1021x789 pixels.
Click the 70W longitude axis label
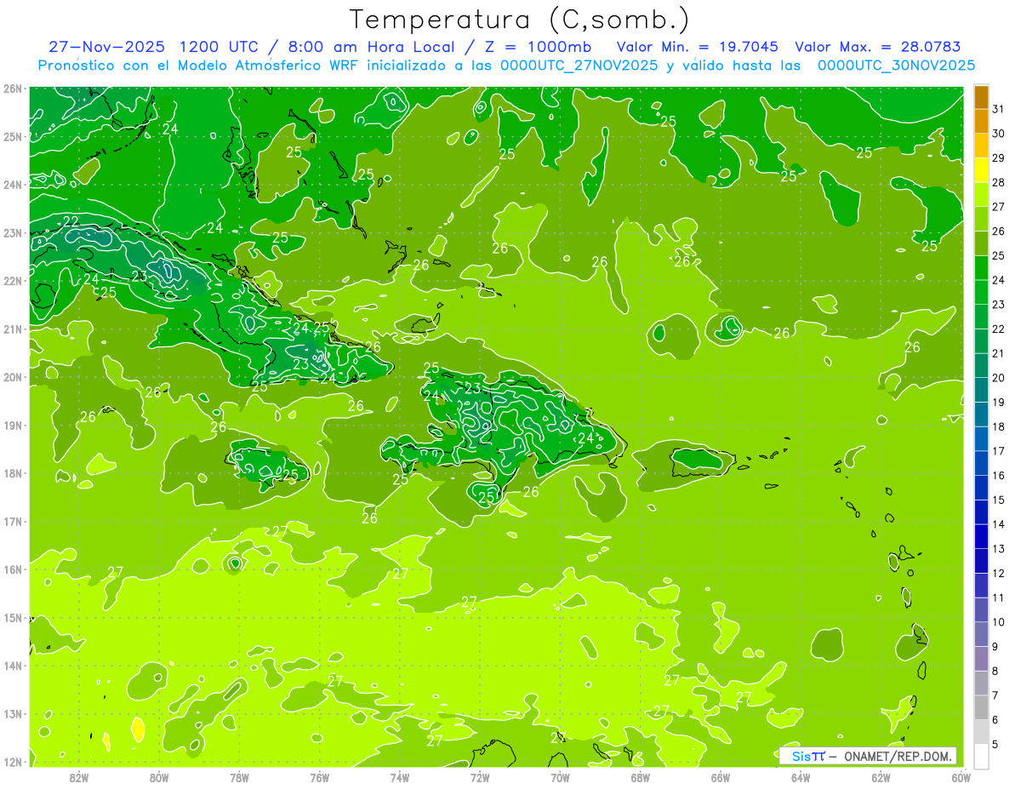point(560,777)
